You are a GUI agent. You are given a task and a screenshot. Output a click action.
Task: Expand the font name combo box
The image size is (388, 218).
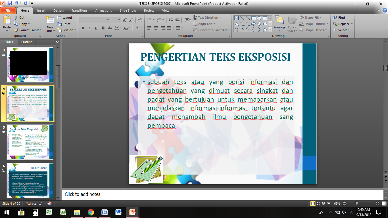pyautogui.click(x=108, y=20)
